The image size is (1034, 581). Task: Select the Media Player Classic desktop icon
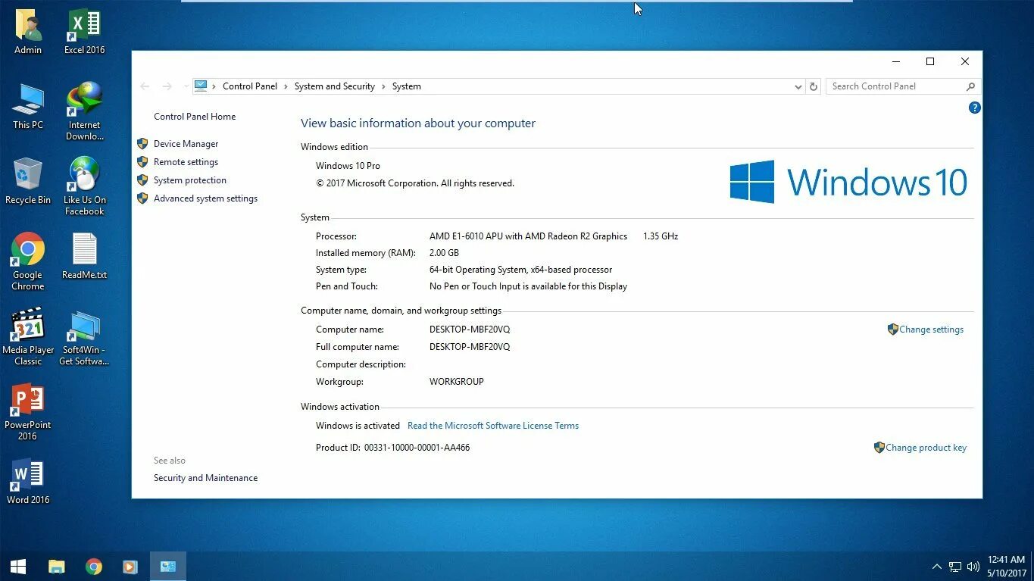pos(28,336)
